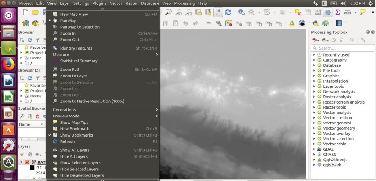Viewport: 376px width, 181px height.
Task: Click Hide Deselected Layers menu entry
Action: 103,175
